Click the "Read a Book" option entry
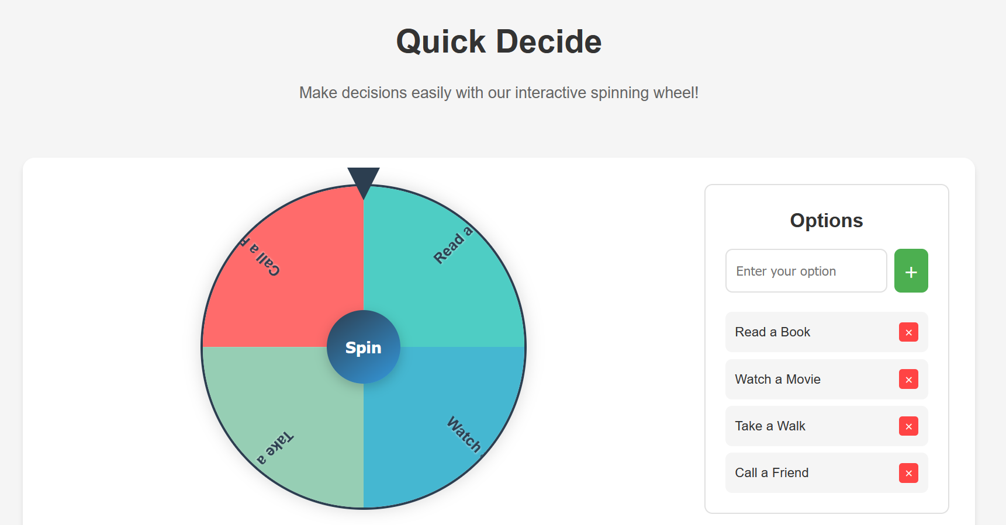Image resolution: width=1006 pixels, height=525 pixels. point(772,332)
